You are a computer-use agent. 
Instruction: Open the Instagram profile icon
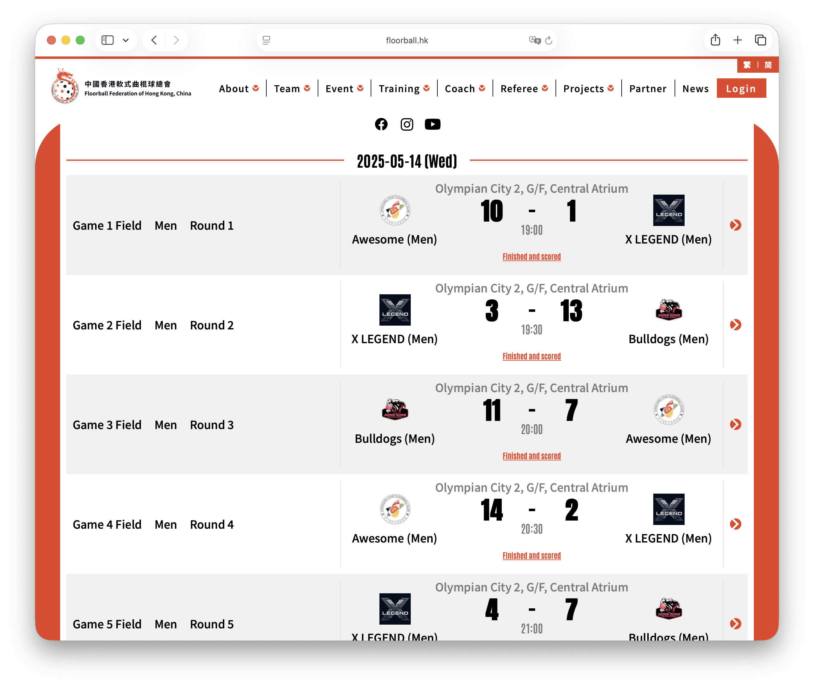[407, 124]
